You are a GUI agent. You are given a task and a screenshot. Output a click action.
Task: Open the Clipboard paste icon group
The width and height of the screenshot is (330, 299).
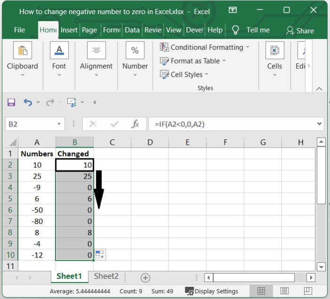(22, 51)
